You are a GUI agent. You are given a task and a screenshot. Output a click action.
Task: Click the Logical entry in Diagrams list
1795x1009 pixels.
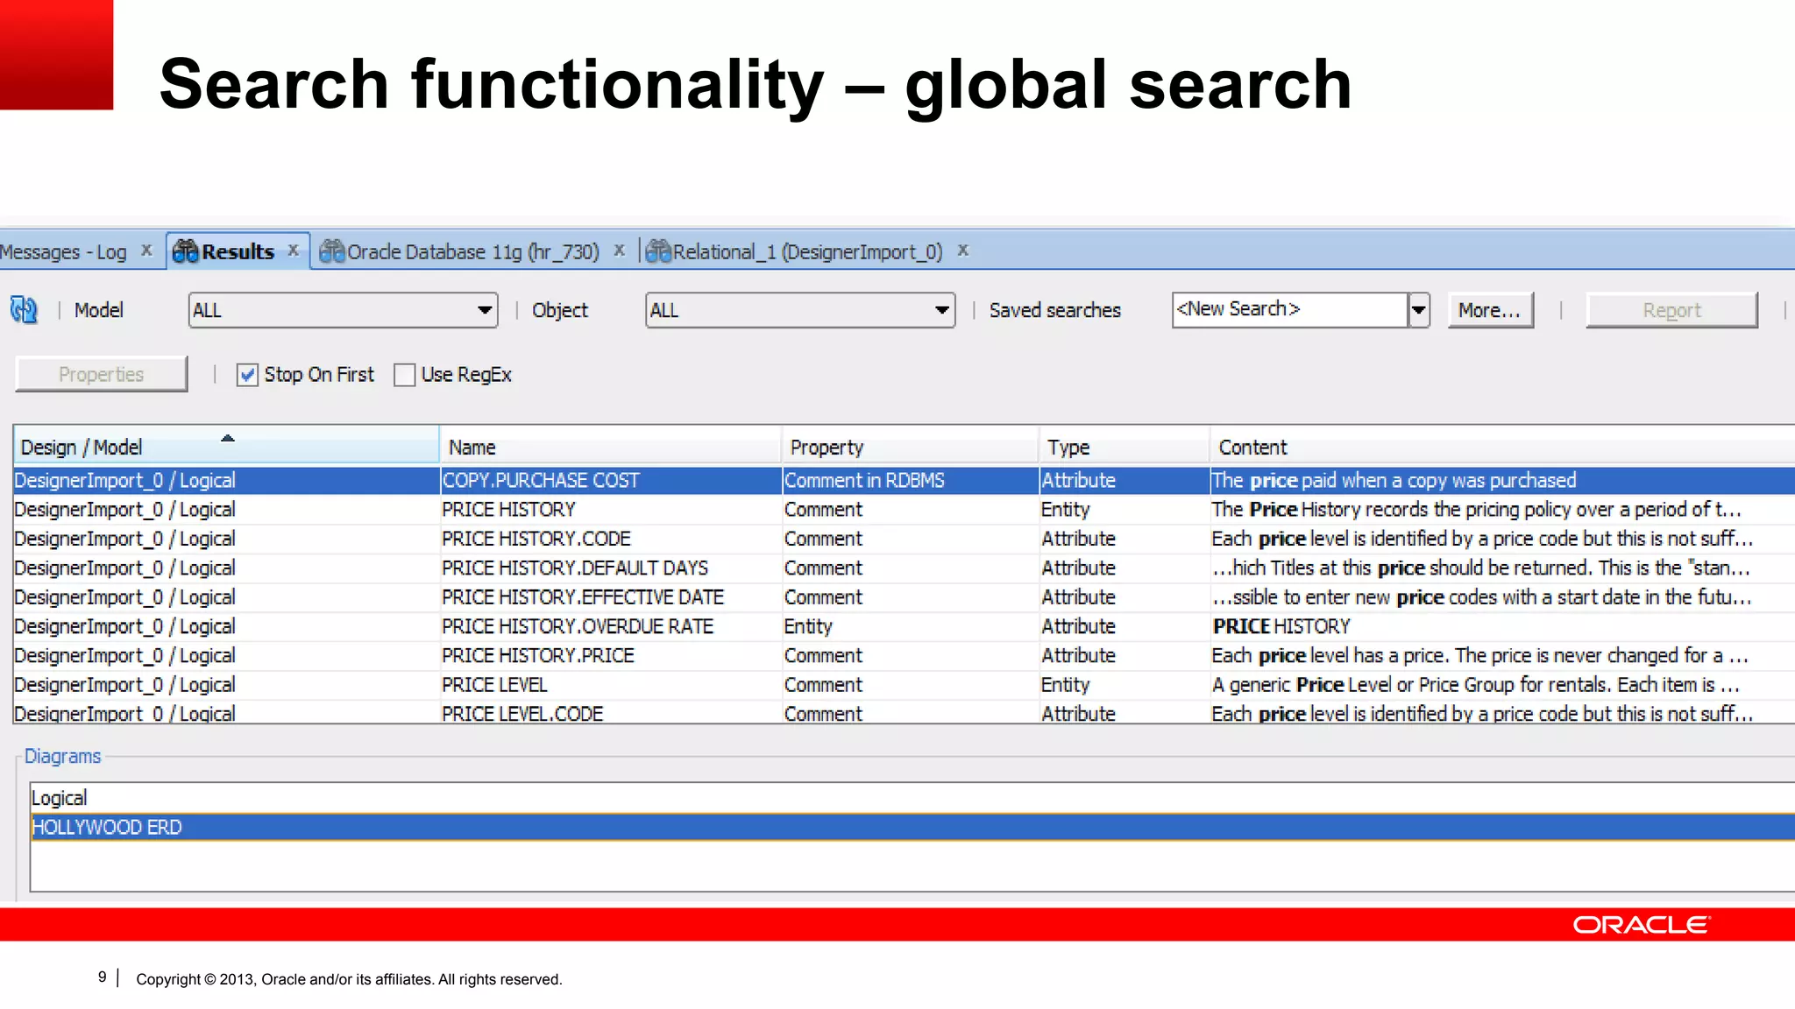pos(912,798)
